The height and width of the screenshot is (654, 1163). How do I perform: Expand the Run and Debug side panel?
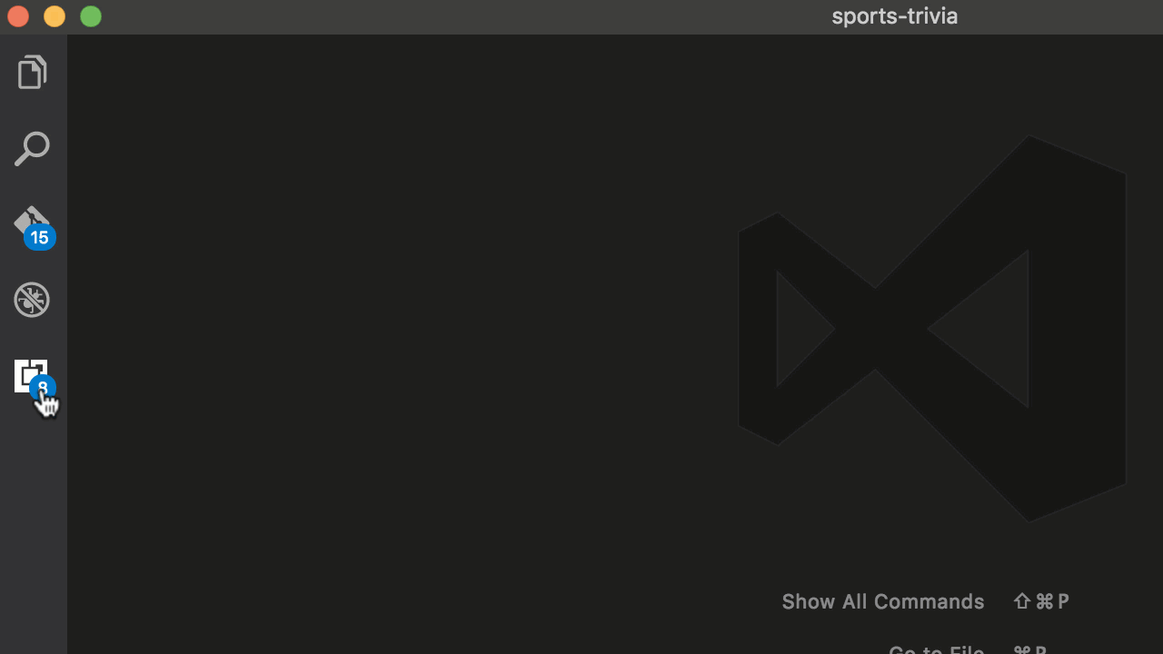pyautogui.click(x=32, y=300)
